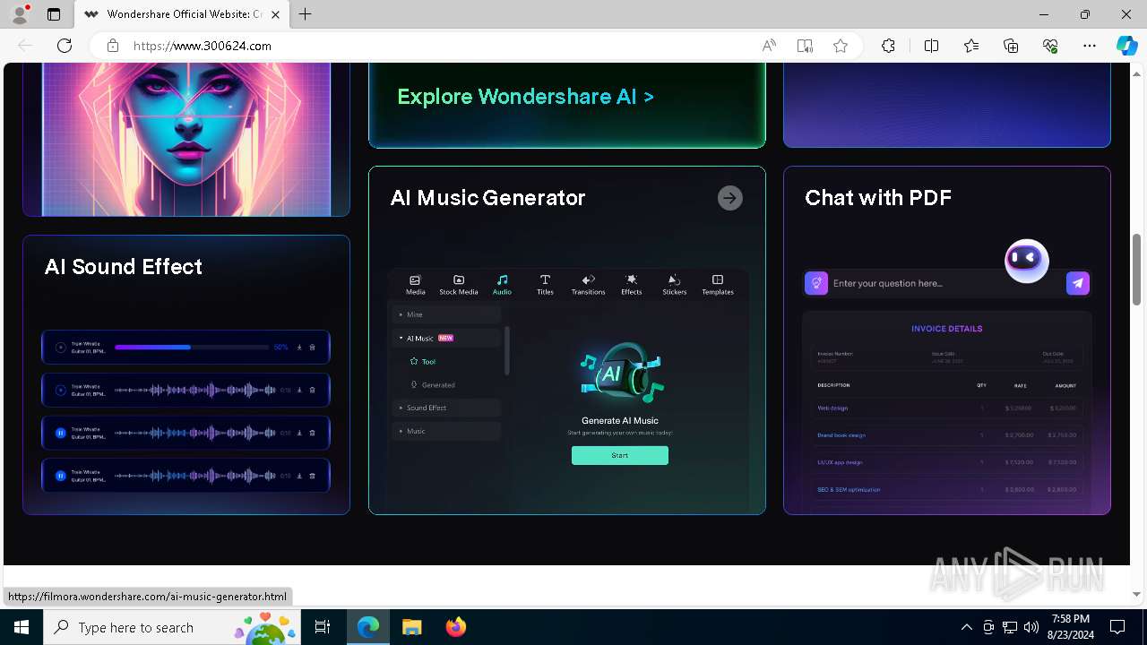The height and width of the screenshot is (645, 1147).
Task: Open the Stock Media icon
Action: (459, 280)
